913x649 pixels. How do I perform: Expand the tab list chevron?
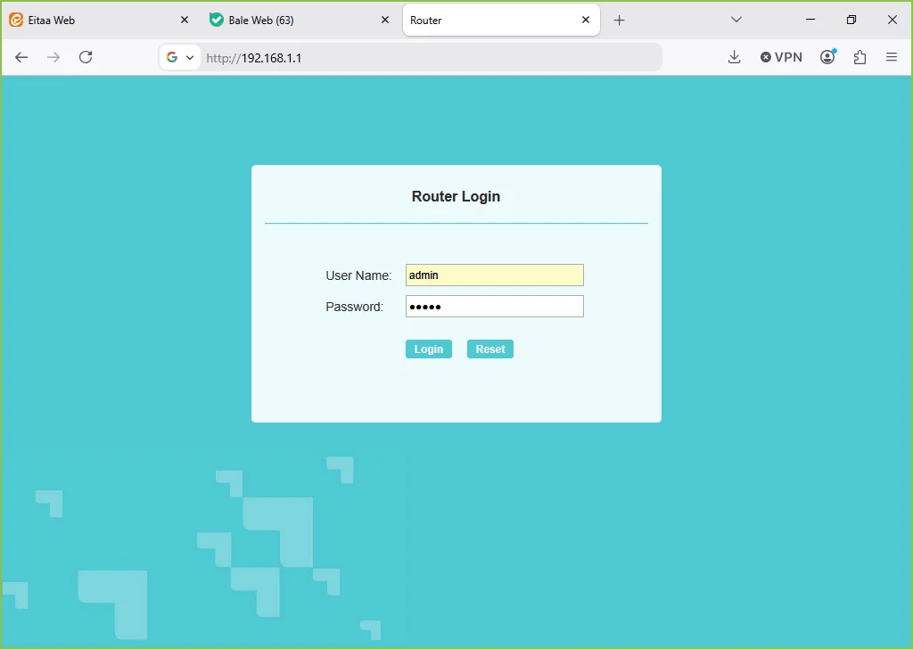click(x=736, y=20)
